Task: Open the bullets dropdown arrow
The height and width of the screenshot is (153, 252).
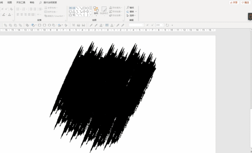Action: 21,9
